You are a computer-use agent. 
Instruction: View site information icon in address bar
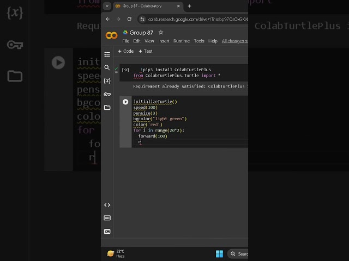pos(142,20)
